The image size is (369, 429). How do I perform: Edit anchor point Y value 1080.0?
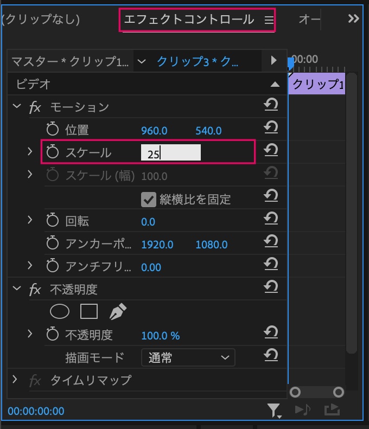pyautogui.click(x=211, y=245)
